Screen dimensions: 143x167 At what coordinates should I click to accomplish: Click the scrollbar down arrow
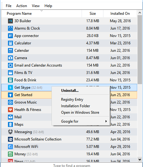[x=140, y=160]
